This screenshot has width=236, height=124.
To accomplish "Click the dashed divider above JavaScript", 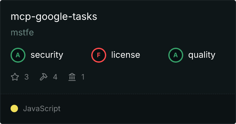I will tap(118, 94).
